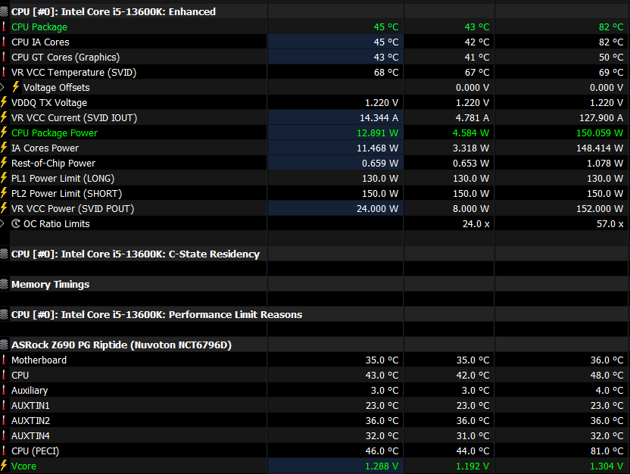Click the CPU Package thermometer icon

4,27
